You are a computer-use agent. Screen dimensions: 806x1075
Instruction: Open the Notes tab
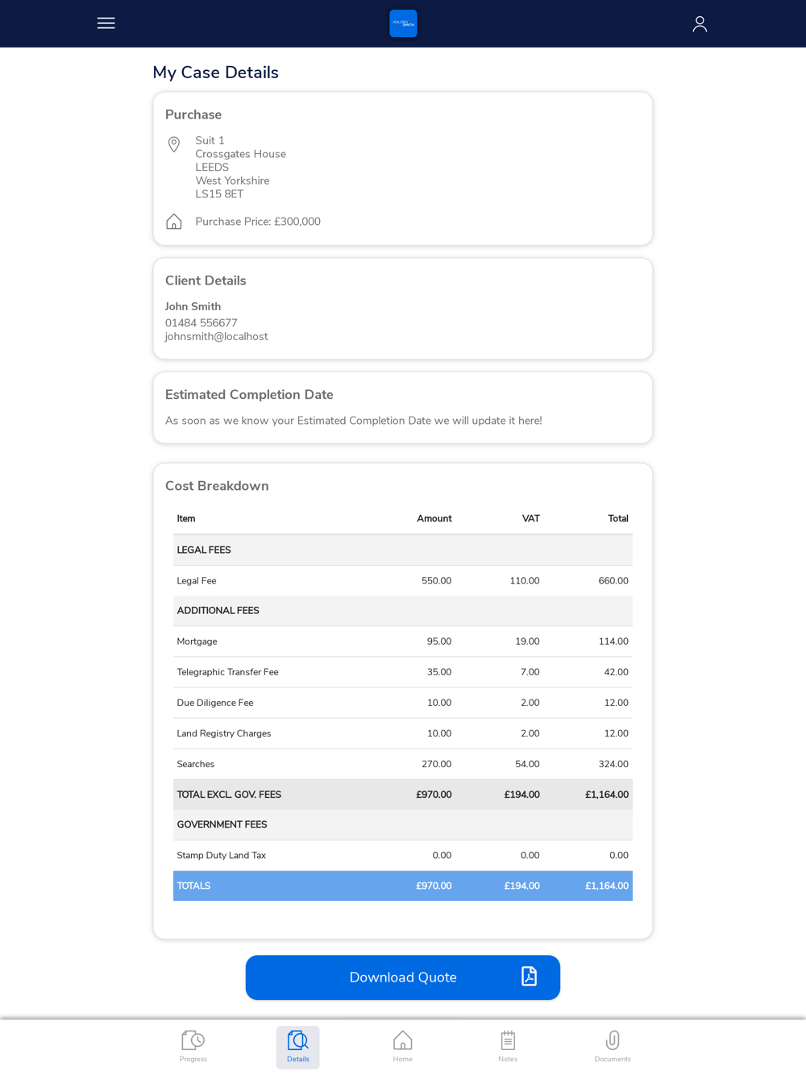508,1047
